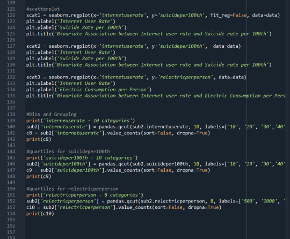Click 'print(c8)' statement
Screen dimensions: 290x239
[39, 139]
